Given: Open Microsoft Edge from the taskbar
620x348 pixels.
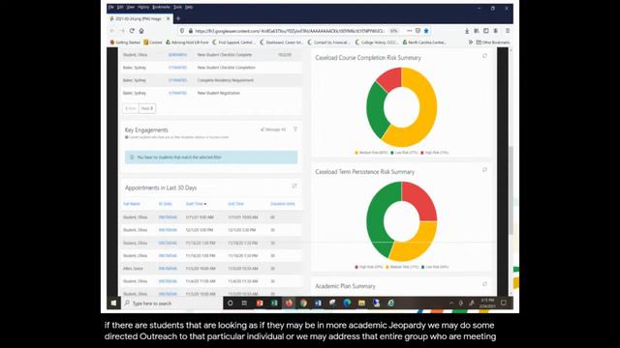Looking at the screenshot, I should 347,303.
